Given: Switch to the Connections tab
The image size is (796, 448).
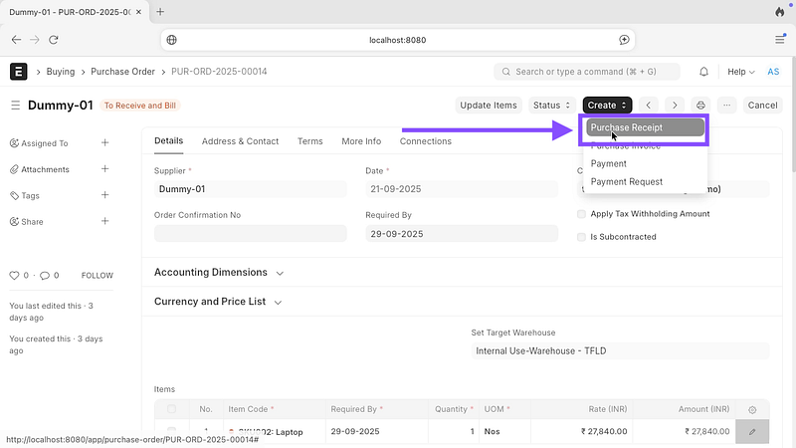Looking at the screenshot, I should click(425, 141).
